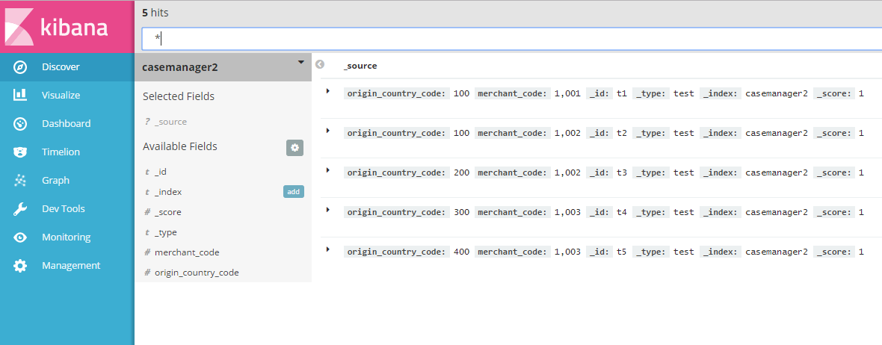Image resolution: width=882 pixels, height=345 pixels.
Task: Add the _index field as column
Action: pos(293,192)
